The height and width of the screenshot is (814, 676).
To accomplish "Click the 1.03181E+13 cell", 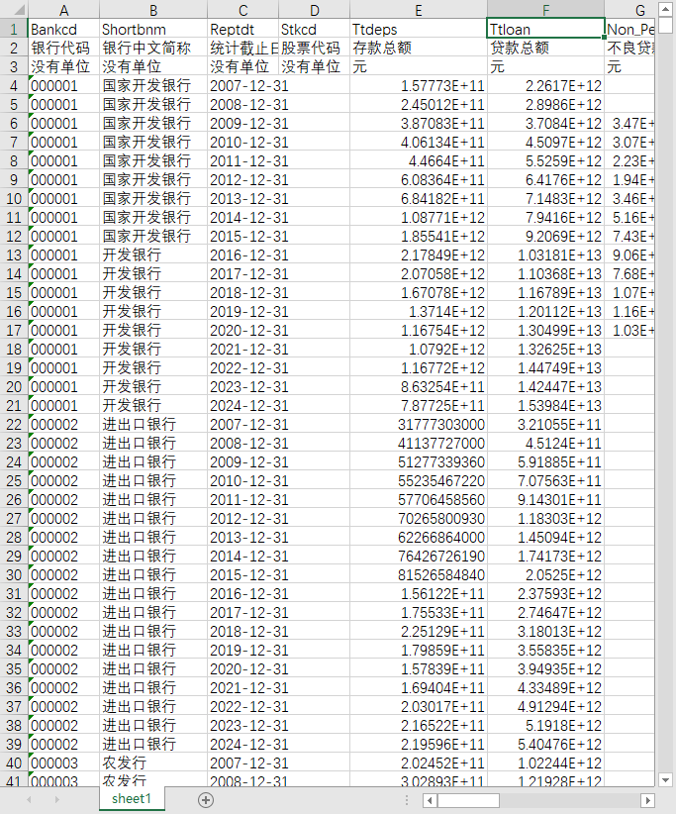I will pyautogui.click(x=545, y=254).
